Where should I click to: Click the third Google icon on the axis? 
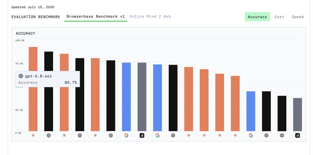click(251, 135)
